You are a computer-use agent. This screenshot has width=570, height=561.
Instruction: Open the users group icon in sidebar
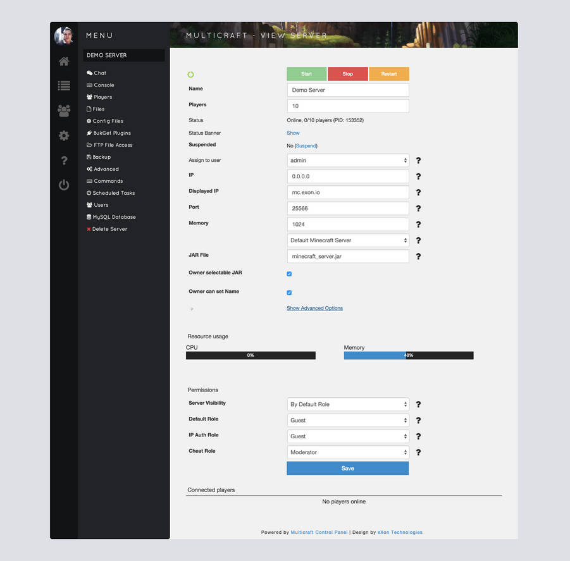click(64, 111)
